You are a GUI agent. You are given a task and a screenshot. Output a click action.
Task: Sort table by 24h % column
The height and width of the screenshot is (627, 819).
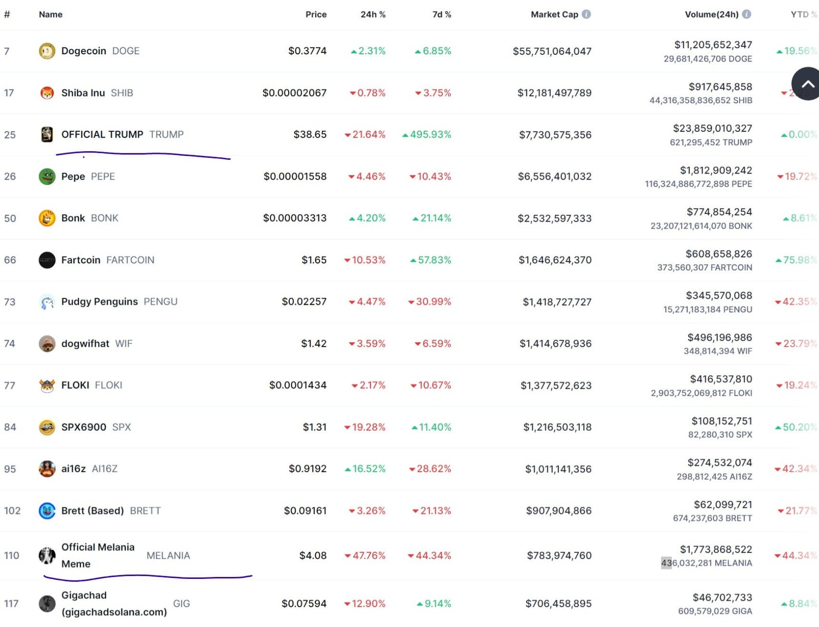[373, 14]
